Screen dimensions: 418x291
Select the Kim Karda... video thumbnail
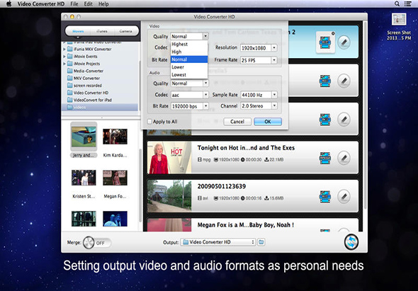point(115,137)
